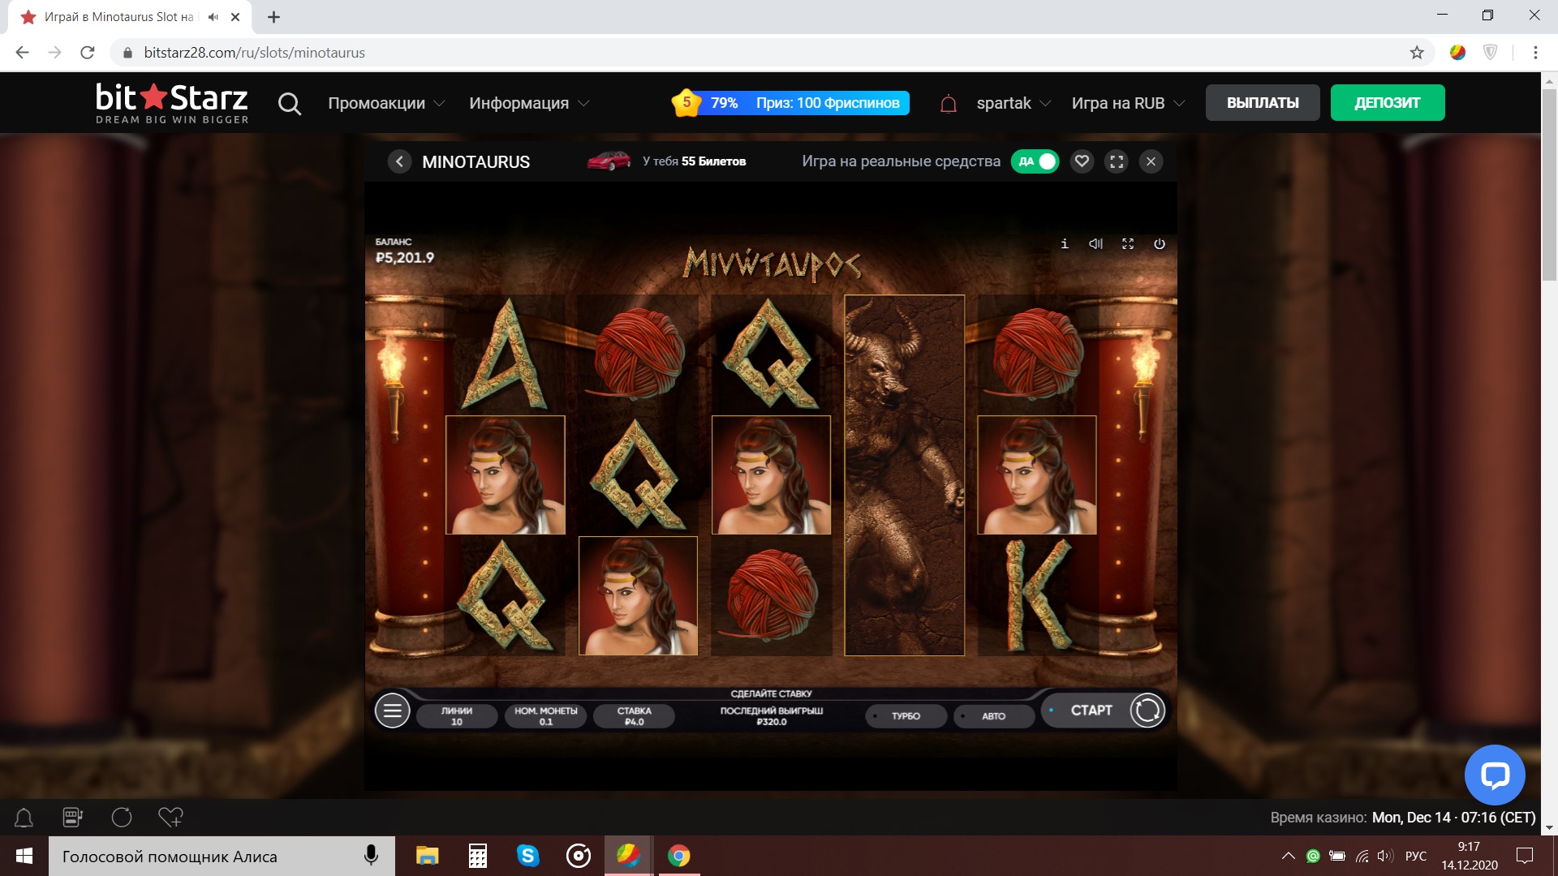
Task: Change the НОМ. МОНЕТЫ coin value
Action: point(546,716)
